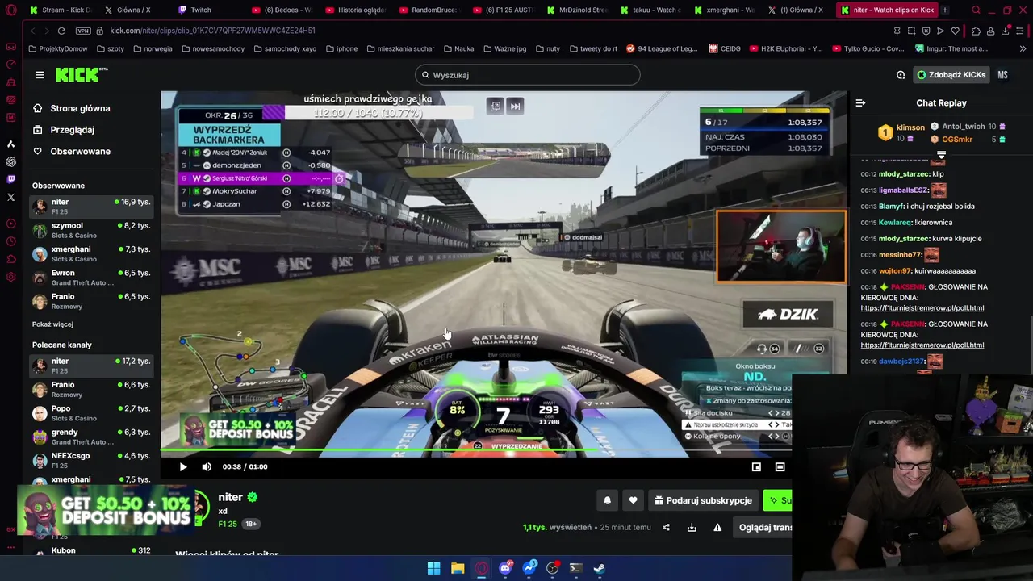Switch to Historia oglądania tab
1033x581 pixels.
point(355,10)
